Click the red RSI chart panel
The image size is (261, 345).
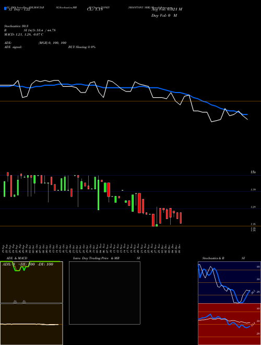coord(229,324)
